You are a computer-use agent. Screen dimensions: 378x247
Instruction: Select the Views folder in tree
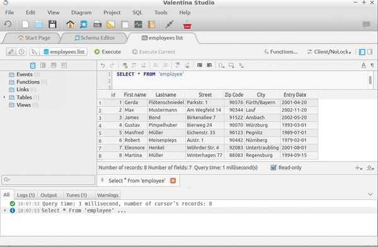pyautogui.click(x=23, y=105)
